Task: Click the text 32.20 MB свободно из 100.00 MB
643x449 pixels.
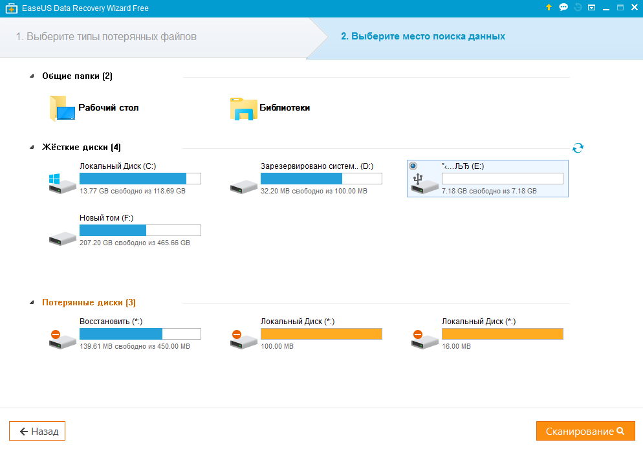Action: pos(314,191)
